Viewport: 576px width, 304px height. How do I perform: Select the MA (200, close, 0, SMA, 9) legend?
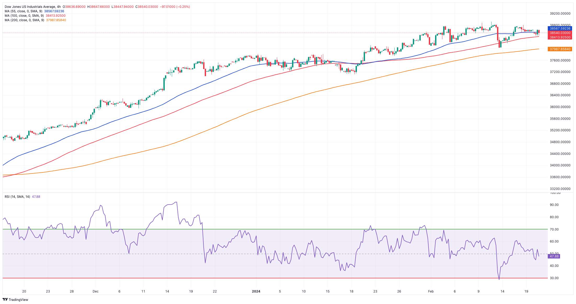tap(24, 20)
